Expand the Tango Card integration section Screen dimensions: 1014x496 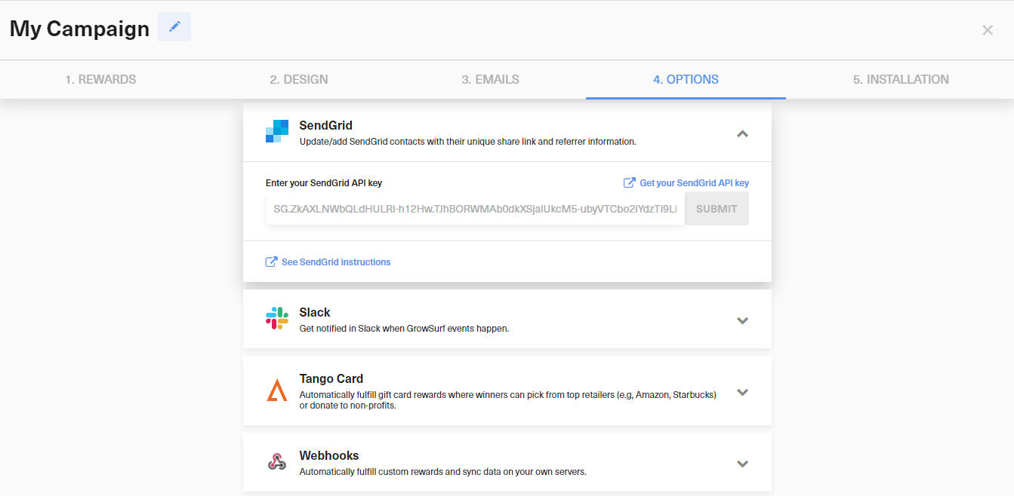742,392
